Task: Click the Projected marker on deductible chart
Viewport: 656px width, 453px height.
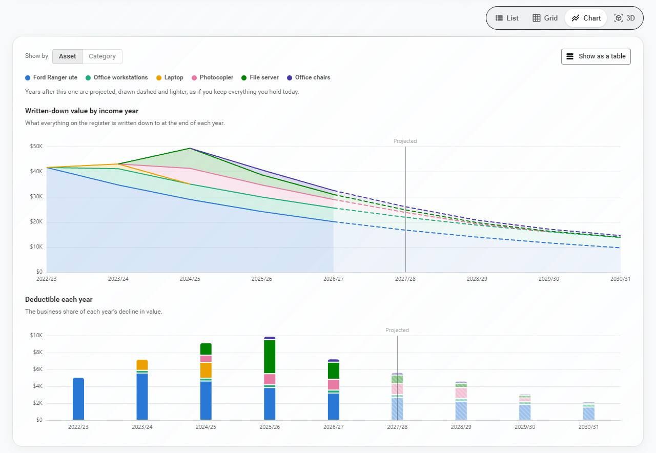Action: 397,330
